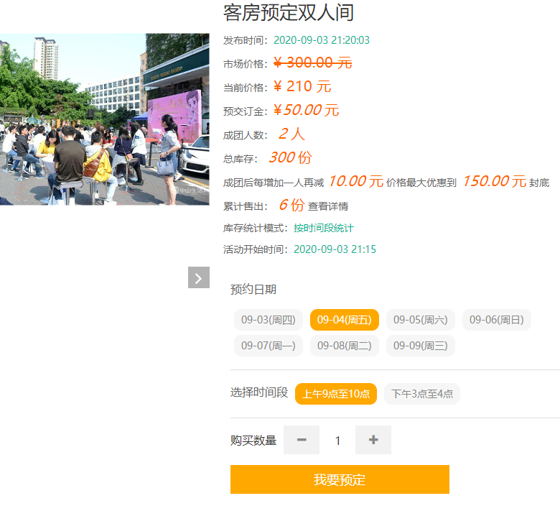Image resolution: width=560 pixels, height=506 pixels.
Task: Click the 按时间段统计 inventory mode text
Action: point(323,228)
